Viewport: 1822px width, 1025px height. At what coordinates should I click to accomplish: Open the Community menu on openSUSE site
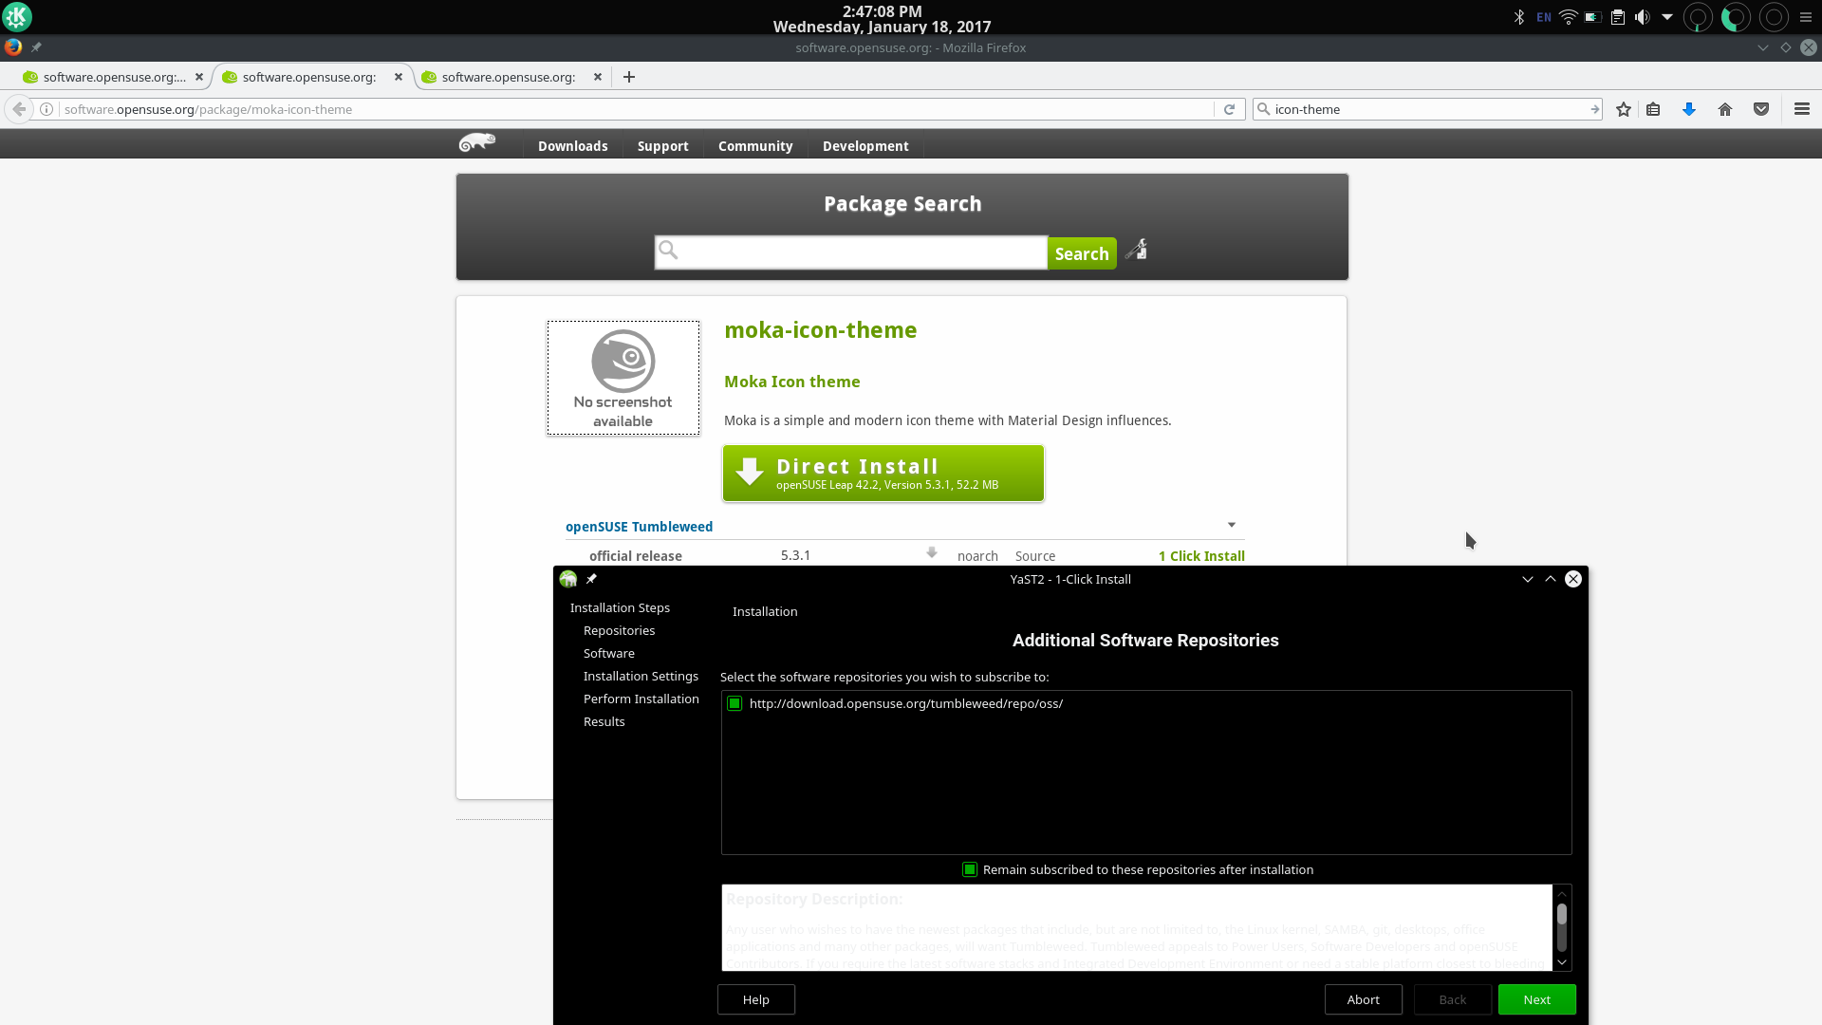click(x=755, y=146)
